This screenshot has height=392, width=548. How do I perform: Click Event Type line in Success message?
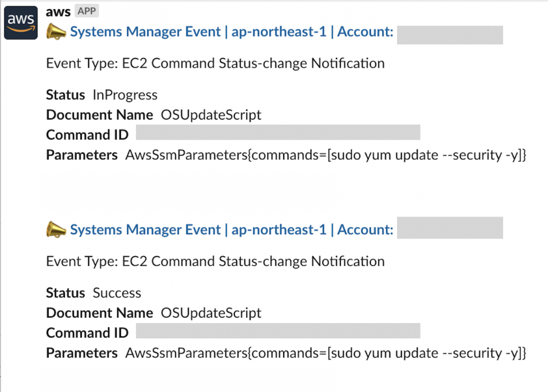[x=215, y=262]
